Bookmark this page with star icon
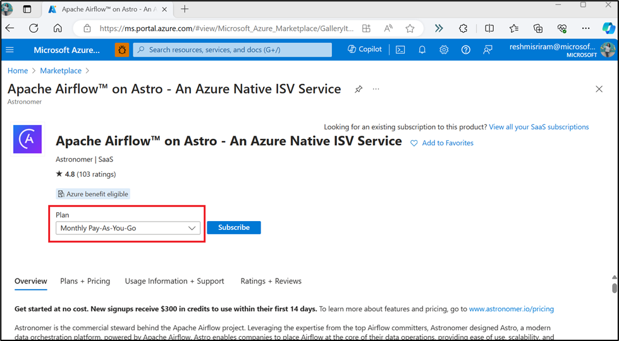Image resolution: width=619 pixels, height=341 pixels. [410, 28]
